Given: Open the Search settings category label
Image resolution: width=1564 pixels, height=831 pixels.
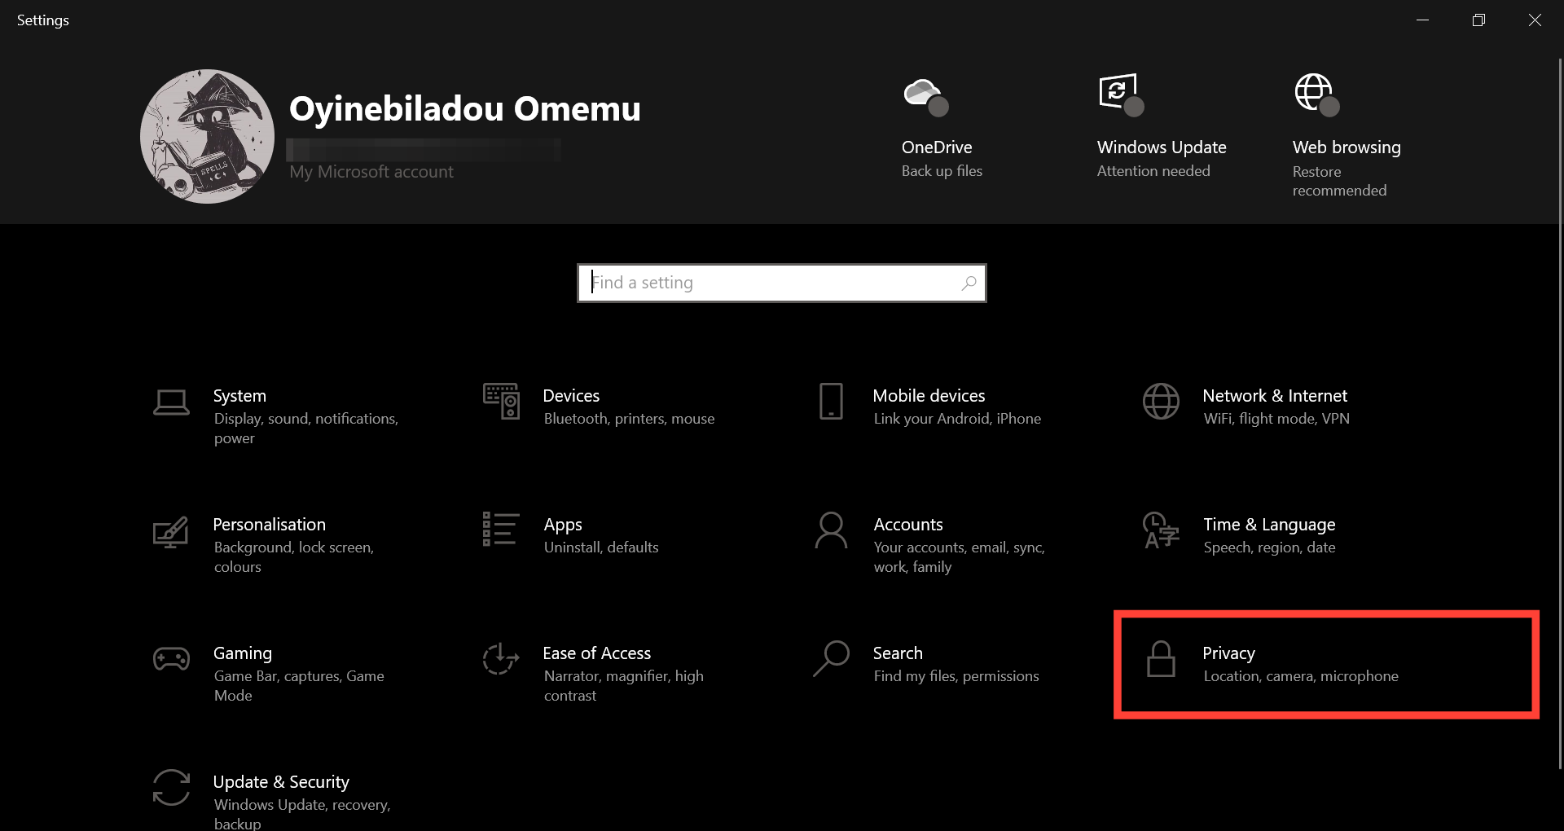Looking at the screenshot, I should click(x=898, y=653).
